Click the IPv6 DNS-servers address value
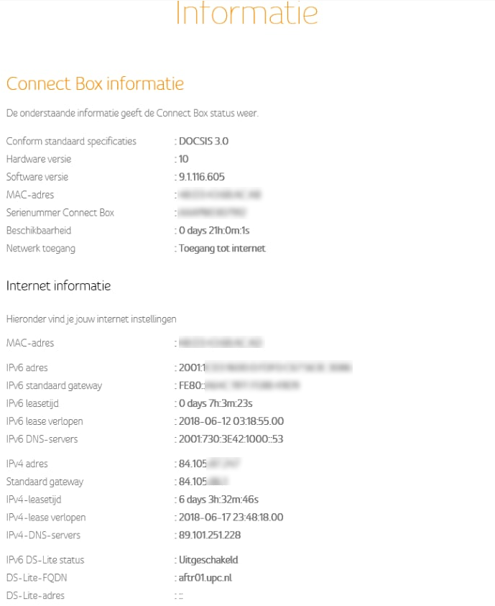 tap(230, 439)
